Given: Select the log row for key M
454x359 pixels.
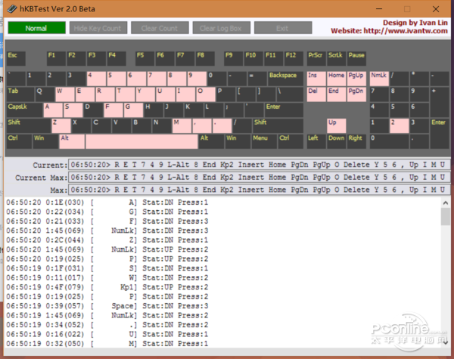Looking at the screenshot, I should (x=107, y=343).
